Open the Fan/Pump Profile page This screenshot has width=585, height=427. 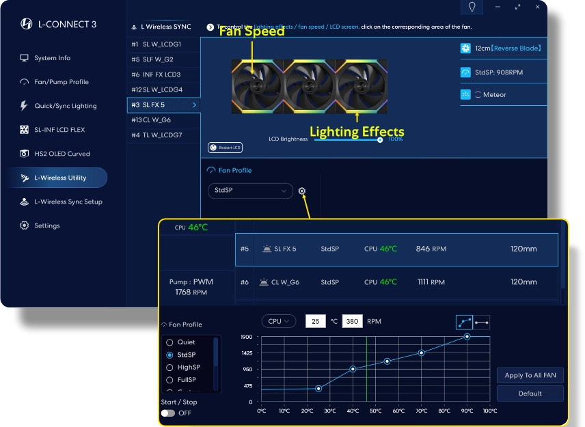point(54,82)
